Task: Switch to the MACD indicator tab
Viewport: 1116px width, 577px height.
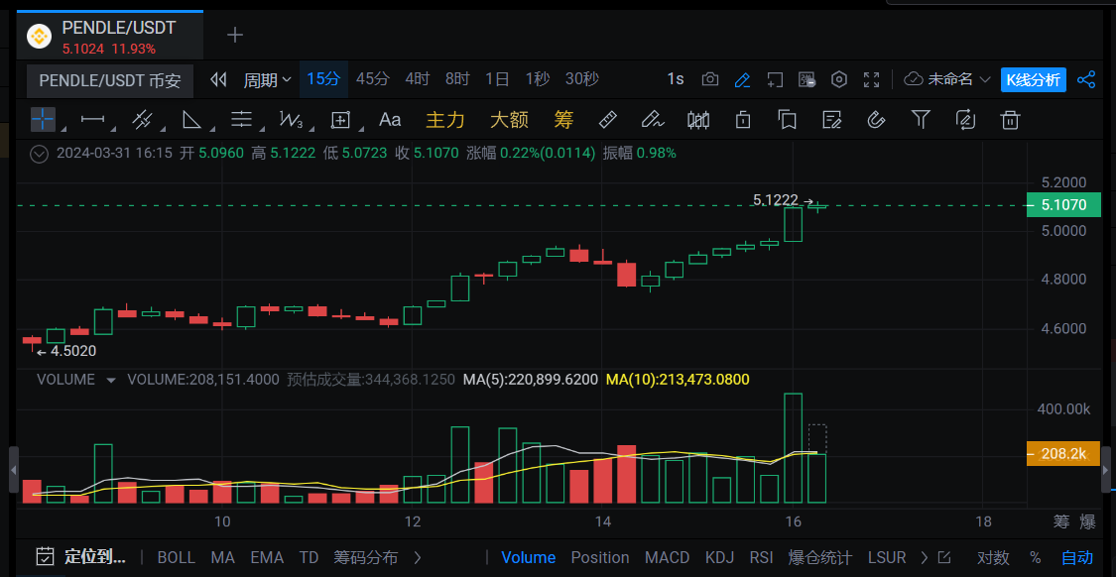Action: click(x=667, y=557)
